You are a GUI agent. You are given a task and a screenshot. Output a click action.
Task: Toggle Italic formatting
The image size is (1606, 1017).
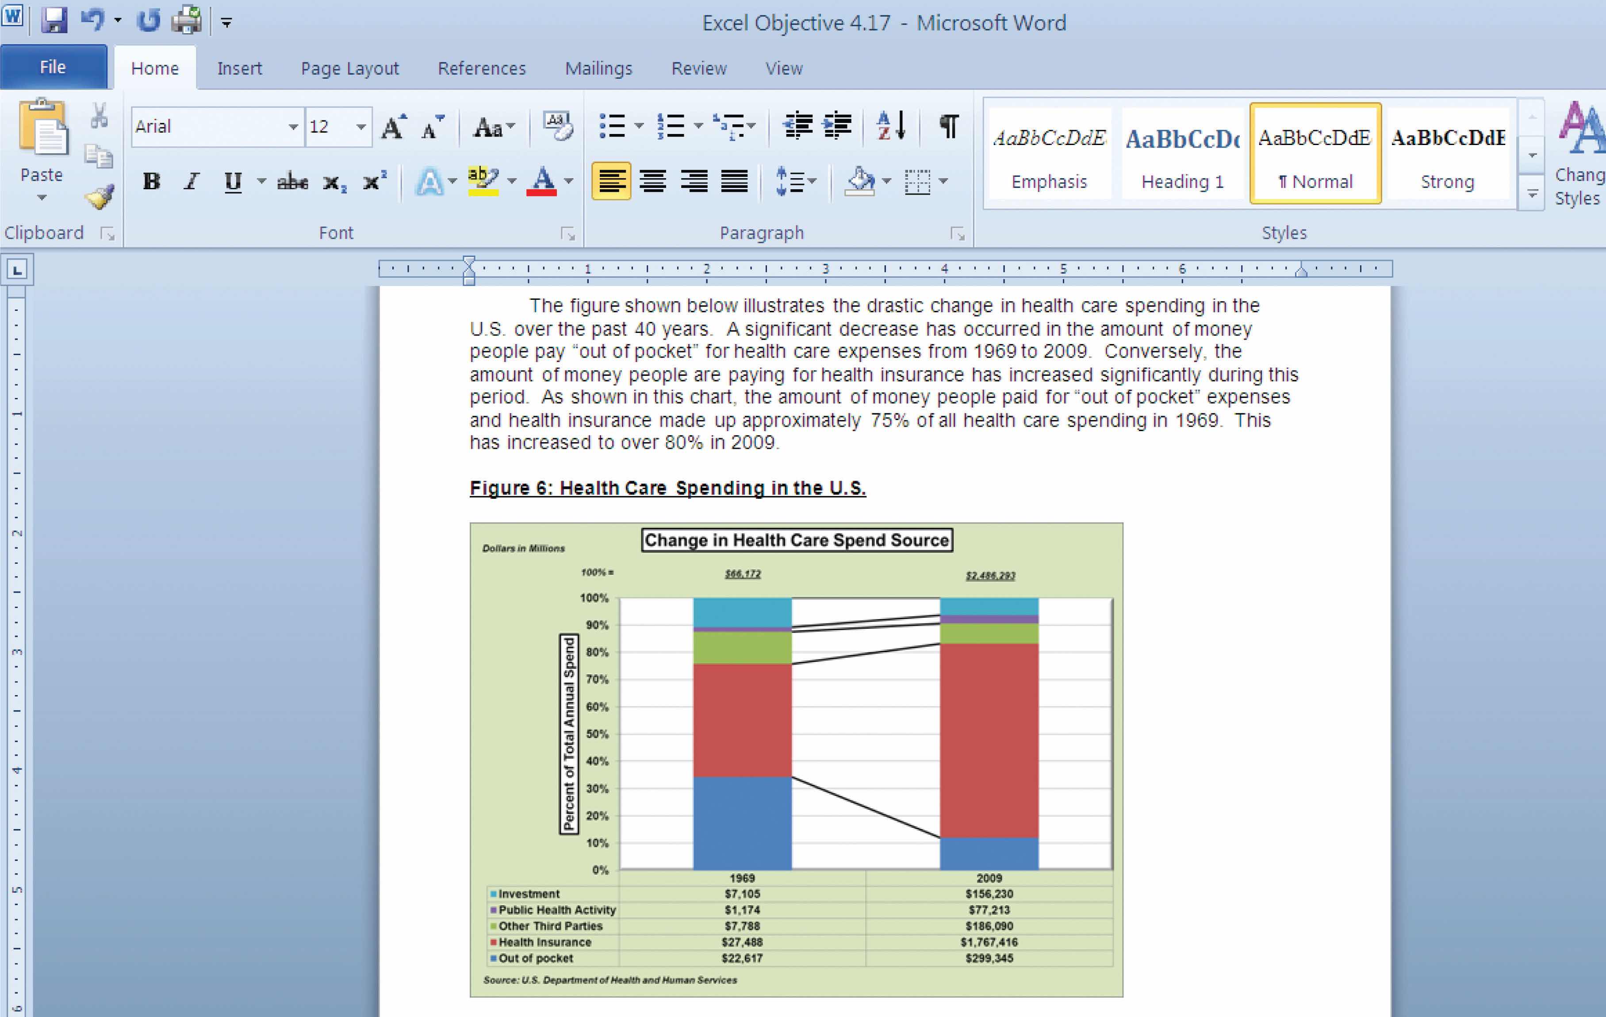tap(192, 181)
